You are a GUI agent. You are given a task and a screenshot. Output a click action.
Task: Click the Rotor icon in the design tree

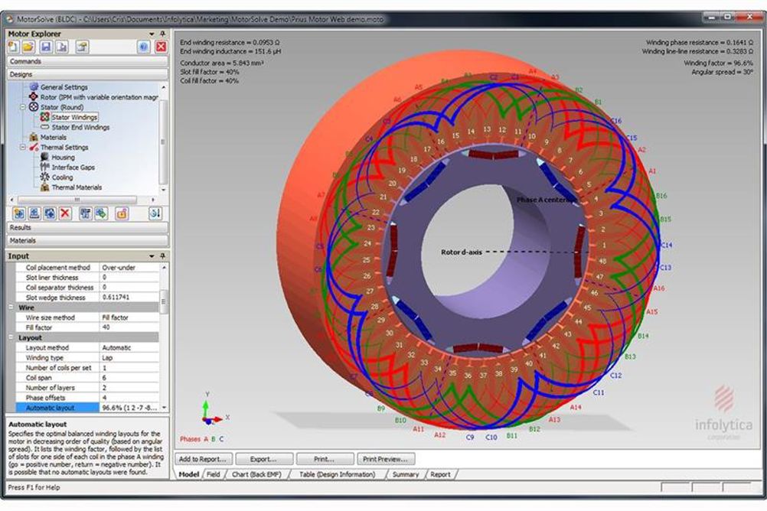pos(33,97)
